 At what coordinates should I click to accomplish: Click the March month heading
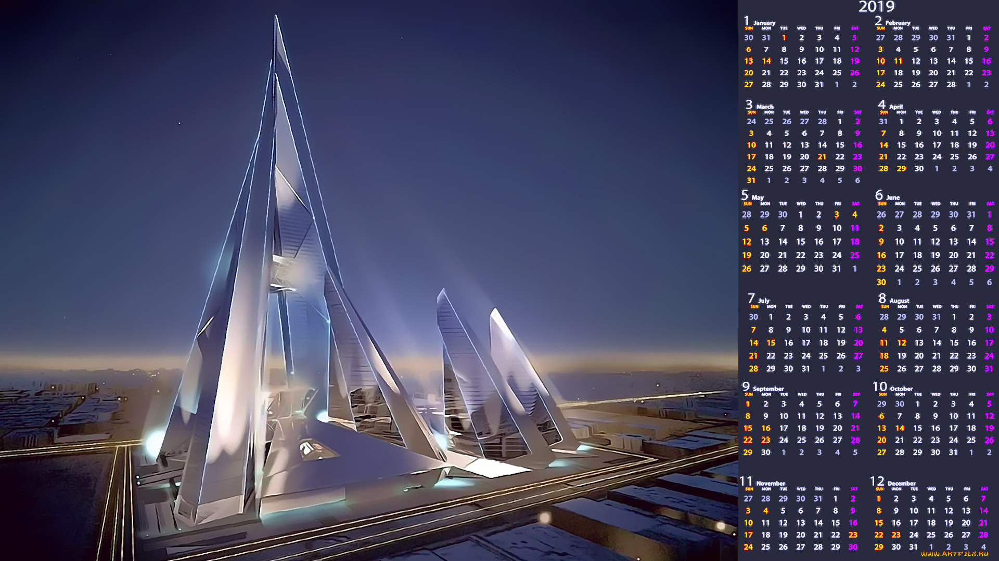[764, 106]
